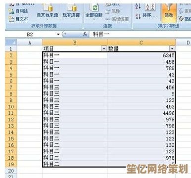Toggle the Filter (筛选) button off
This screenshot has height=178, width=191.
click(169, 12)
